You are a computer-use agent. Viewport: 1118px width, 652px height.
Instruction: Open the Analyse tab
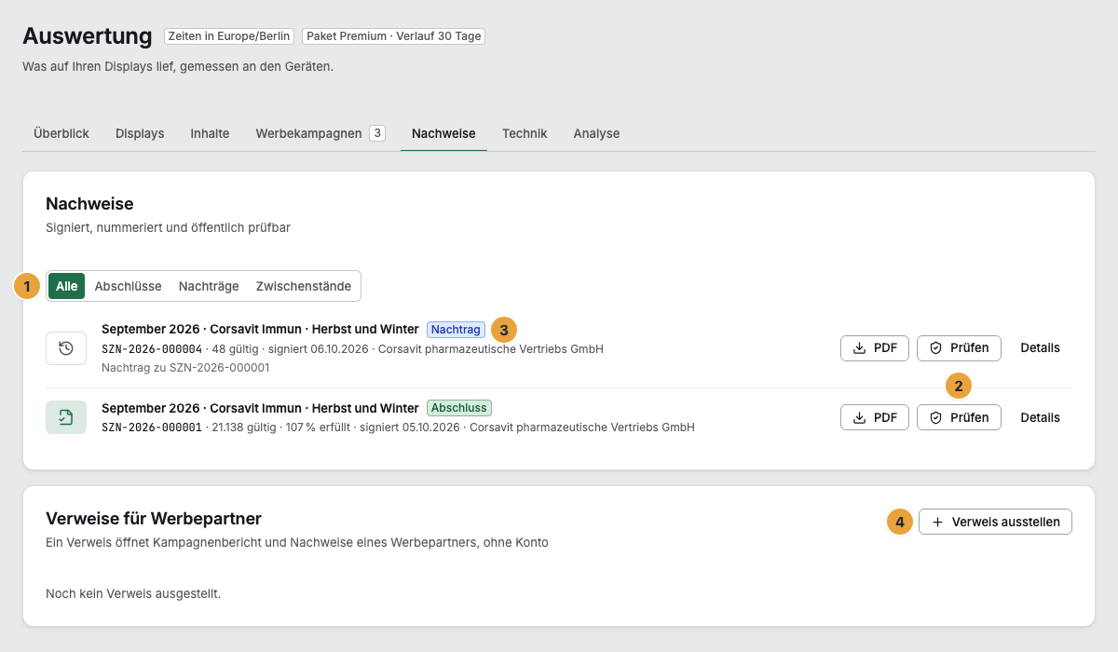click(x=596, y=133)
